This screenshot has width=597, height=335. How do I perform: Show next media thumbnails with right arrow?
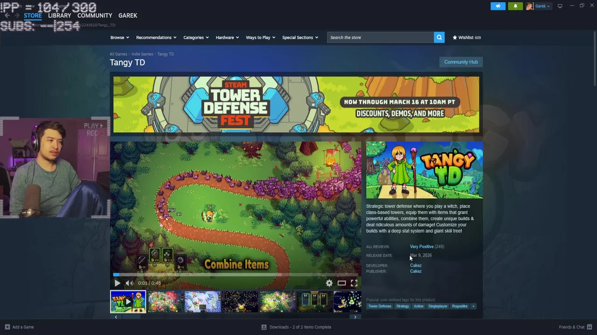[x=355, y=317]
